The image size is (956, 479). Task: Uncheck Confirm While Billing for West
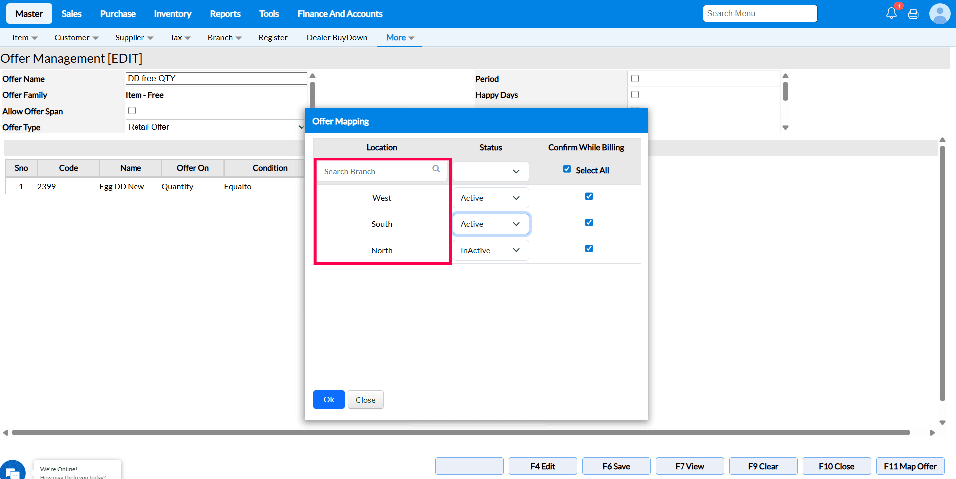click(589, 196)
